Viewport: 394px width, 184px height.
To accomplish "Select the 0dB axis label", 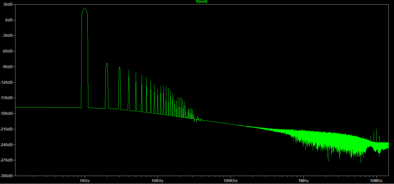I will click(9, 20).
